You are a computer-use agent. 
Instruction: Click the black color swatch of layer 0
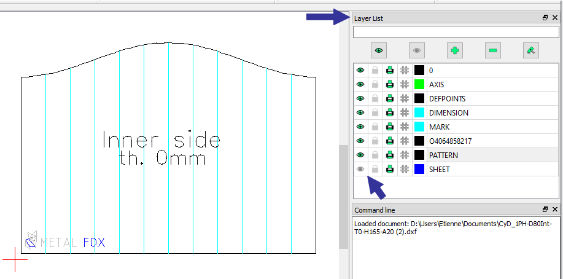click(x=419, y=70)
